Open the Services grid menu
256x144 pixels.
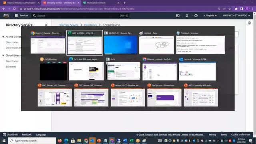pyautogui.click(x=21, y=16)
